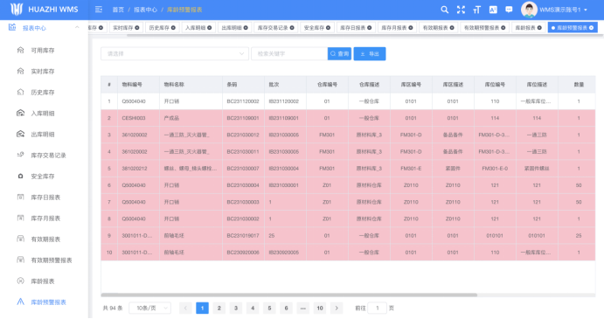Click the 查询 search button
The height and width of the screenshot is (319, 604).
339,54
